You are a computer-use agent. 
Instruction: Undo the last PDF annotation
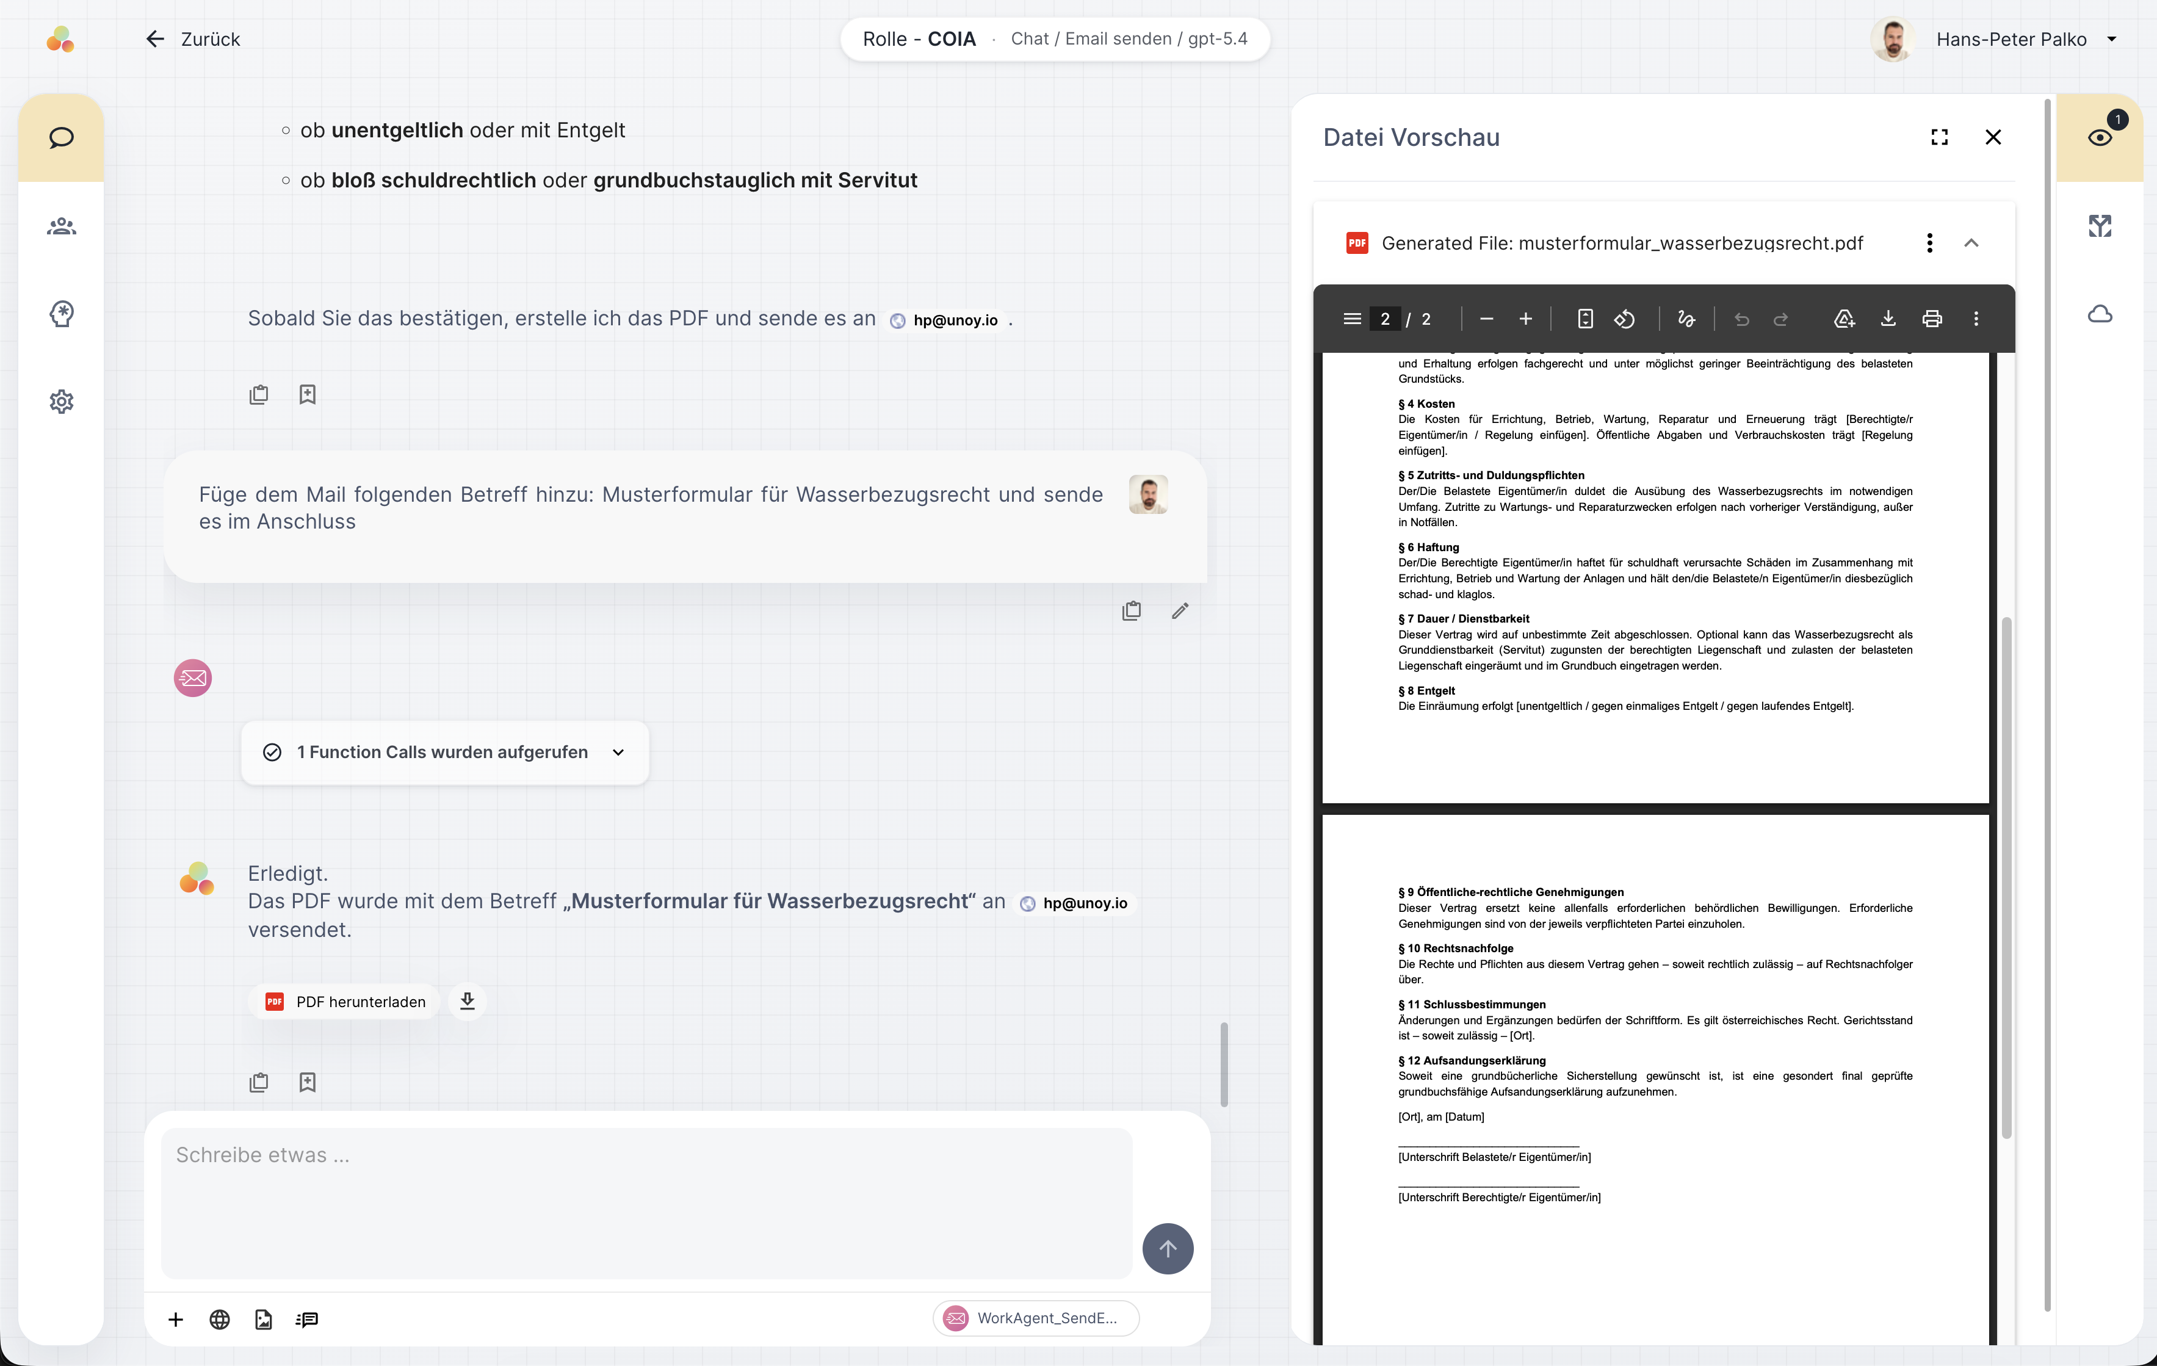(x=1741, y=319)
